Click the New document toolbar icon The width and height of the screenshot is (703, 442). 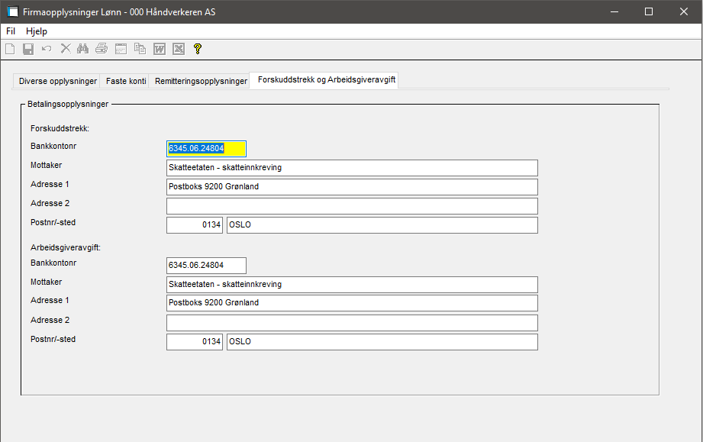(x=10, y=49)
